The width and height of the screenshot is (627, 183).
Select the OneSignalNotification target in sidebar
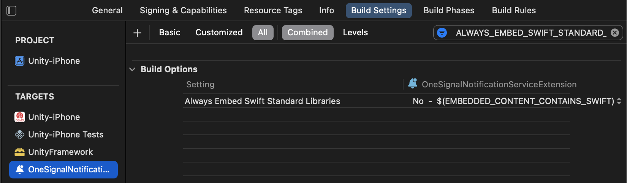[63, 170]
